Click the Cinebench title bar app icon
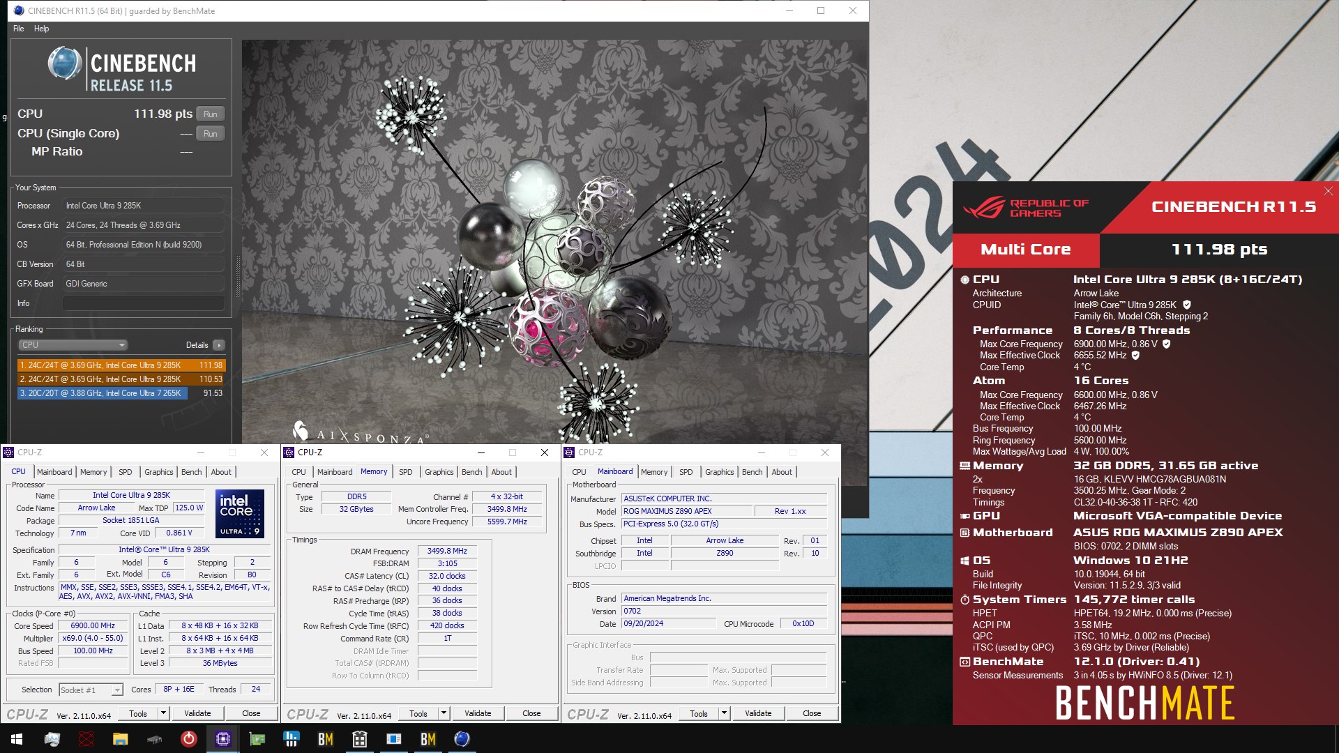This screenshot has width=1339, height=753. (19, 10)
